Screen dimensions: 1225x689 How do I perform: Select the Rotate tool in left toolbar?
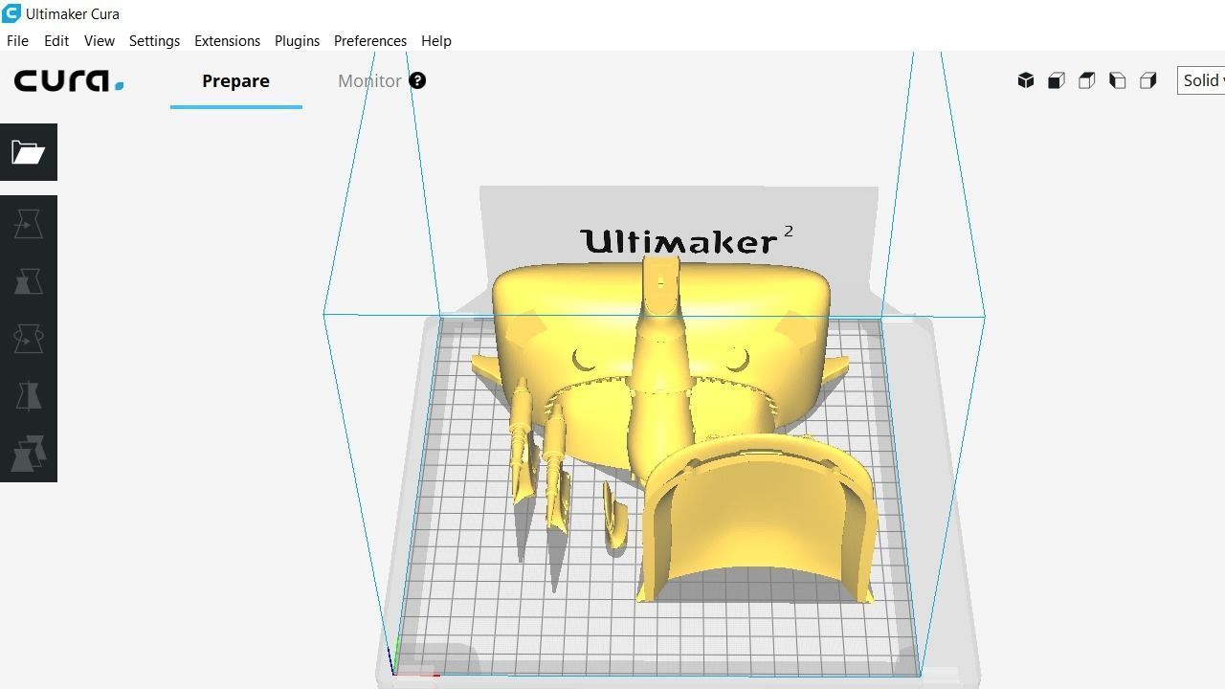[x=28, y=339]
